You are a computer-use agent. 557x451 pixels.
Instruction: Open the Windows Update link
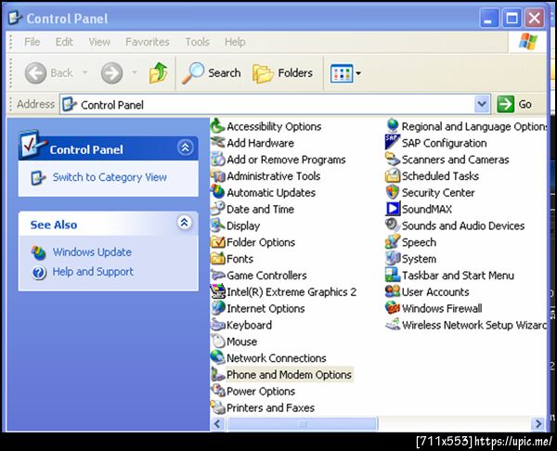click(92, 252)
